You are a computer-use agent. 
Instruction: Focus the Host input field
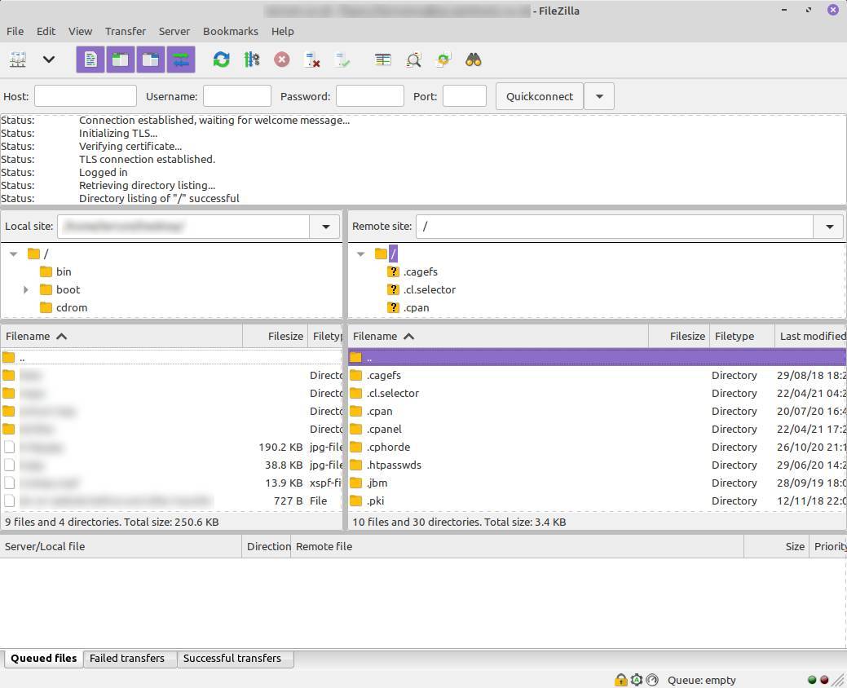pos(86,96)
